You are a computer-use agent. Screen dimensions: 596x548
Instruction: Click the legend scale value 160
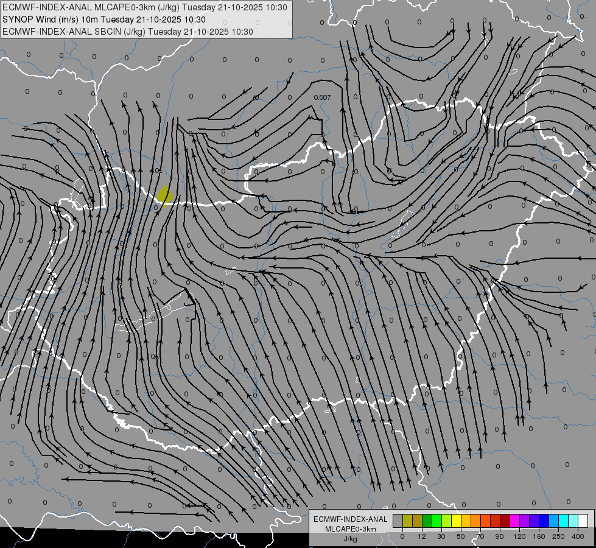click(x=539, y=536)
